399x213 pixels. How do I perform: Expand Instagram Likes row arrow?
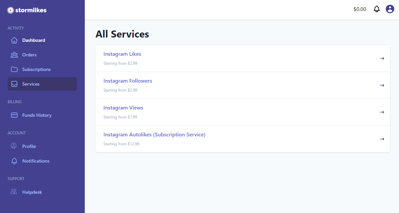[382, 58]
